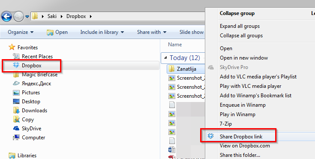
Task: Select Saki in the address breadcrumb
Action: [x=52, y=16]
